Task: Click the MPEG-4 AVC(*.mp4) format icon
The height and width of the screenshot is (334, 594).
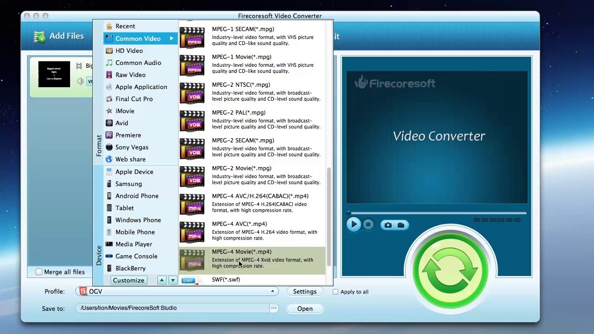Action: 192,232
